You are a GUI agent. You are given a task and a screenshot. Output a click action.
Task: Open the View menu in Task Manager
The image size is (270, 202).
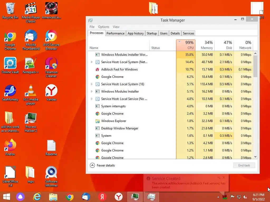point(116,27)
